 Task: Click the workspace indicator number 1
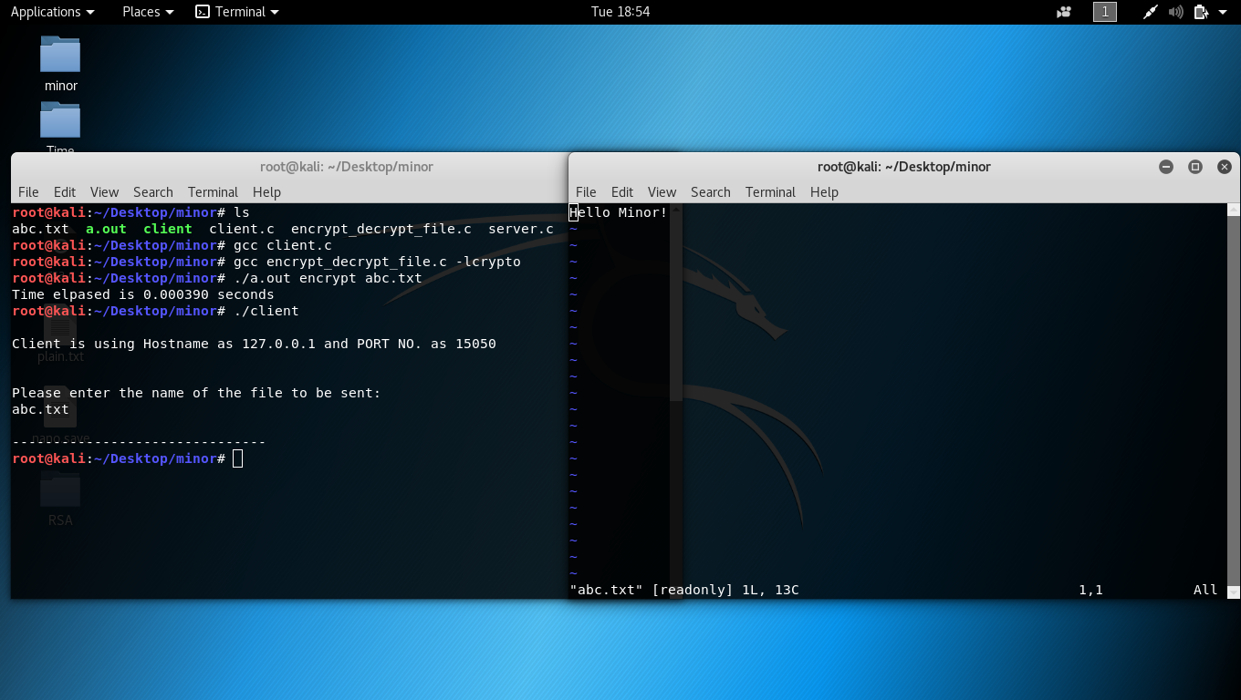(1105, 12)
